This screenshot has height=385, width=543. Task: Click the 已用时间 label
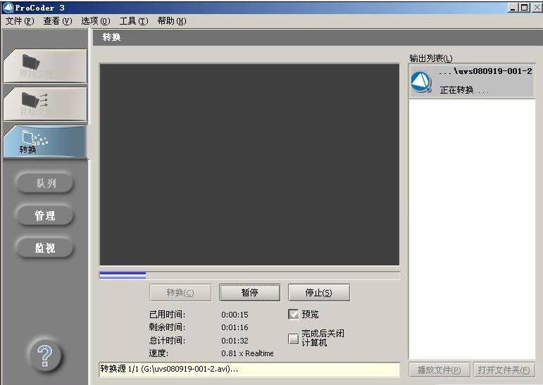(167, 315)
